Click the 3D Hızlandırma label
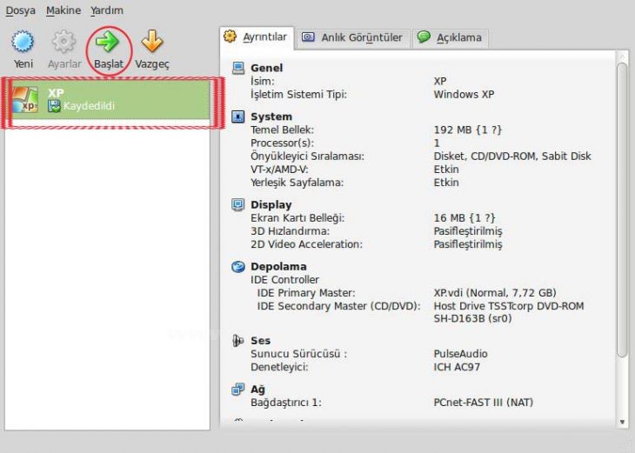This screenshot has width=635, height=453. coord(290,231)
